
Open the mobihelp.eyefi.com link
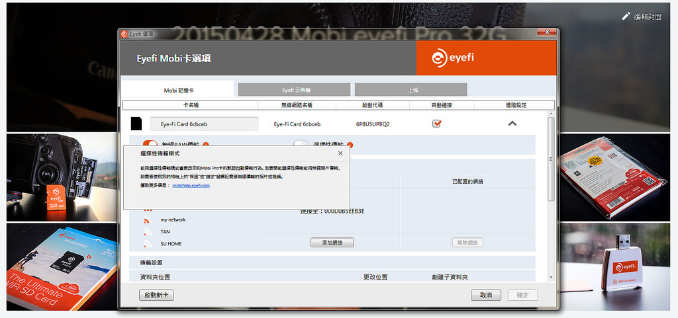point(191,185)
